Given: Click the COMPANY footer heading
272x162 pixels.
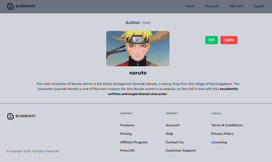Looking at the screenshot, I should (127, 113).
